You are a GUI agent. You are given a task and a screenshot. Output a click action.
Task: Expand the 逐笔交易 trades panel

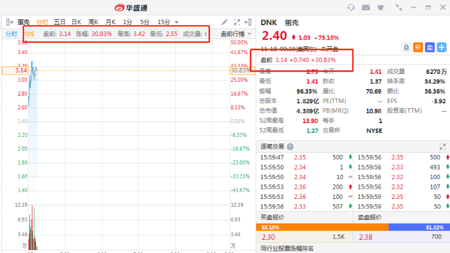(x=443, y=147)
